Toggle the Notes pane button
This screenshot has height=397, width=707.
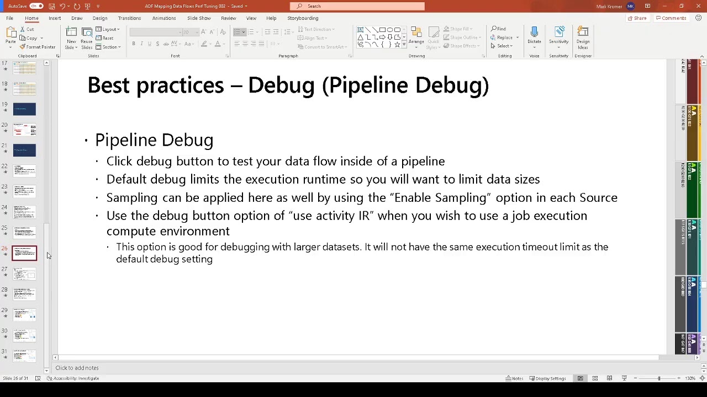tap(515, 378)
